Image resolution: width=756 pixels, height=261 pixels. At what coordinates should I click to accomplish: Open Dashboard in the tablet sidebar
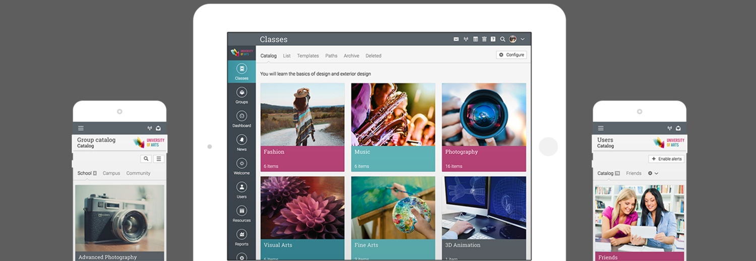point(241,119)
